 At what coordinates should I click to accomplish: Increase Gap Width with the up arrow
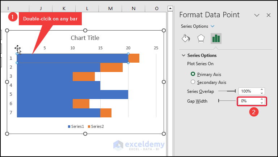[x=262, y=99]
